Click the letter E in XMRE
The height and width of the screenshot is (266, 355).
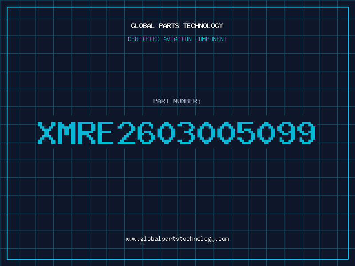(105, 133)
